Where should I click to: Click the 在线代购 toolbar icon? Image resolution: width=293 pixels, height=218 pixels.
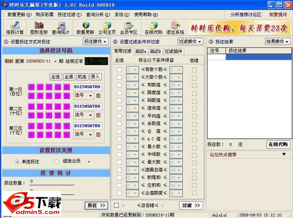point(154,28)
